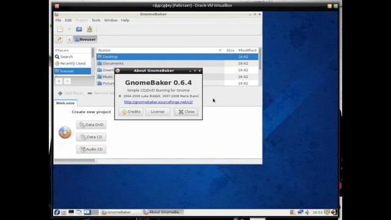
Task: Click the volume speaker tray icon
Action: click(x=307, y=212)
